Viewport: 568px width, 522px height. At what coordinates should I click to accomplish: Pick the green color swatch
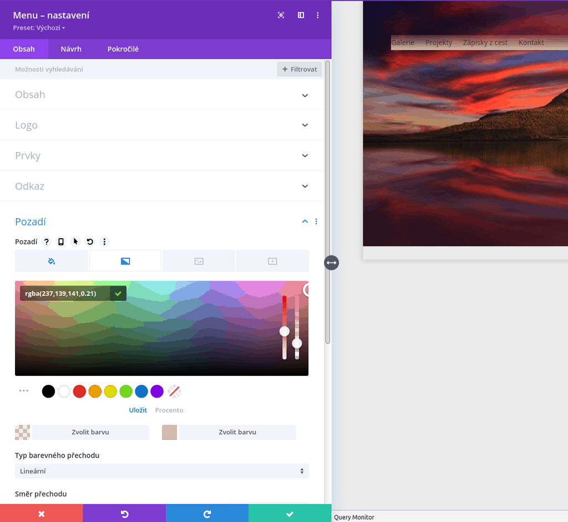tap(126, 391)
